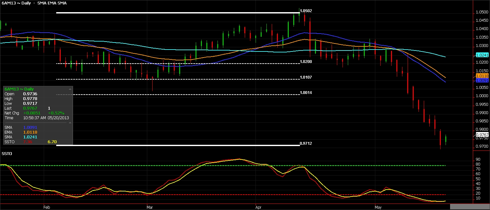Click the green dashed overbought line in SSTO pane
Screen dimensions: 490x210
(223, 166)
